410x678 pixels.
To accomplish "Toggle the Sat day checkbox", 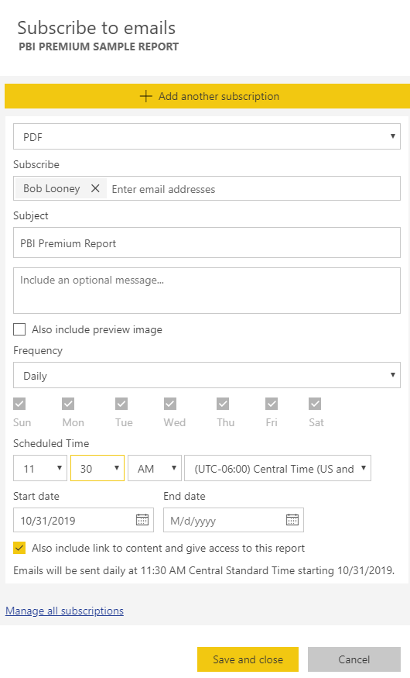I will click(x=315, y=404).
